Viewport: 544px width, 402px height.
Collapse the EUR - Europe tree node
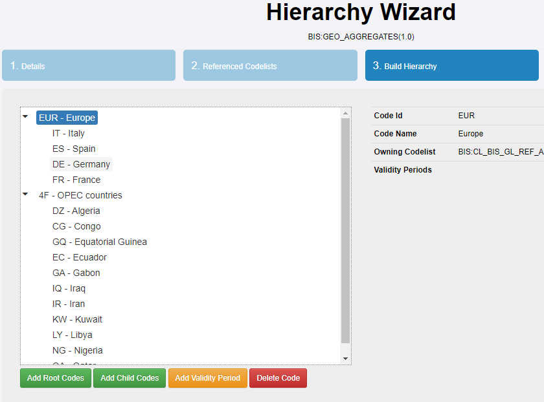(25, 117)
